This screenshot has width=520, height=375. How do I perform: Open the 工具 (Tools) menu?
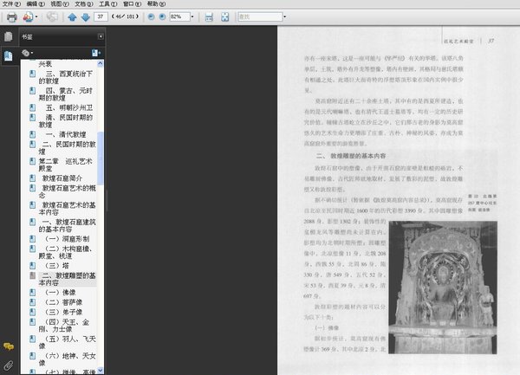(x=106, y=4)
